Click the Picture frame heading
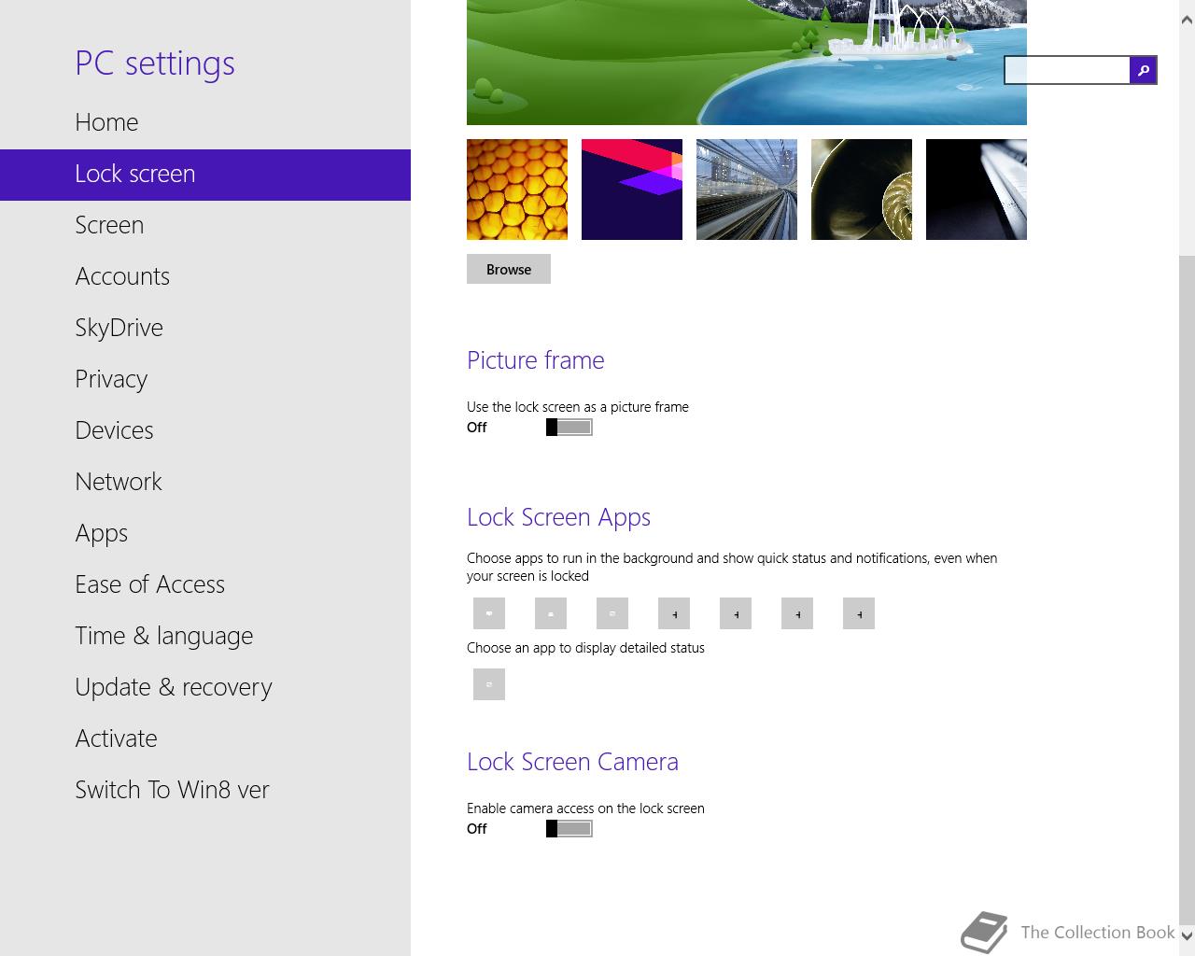The width and height of the screenshot is (1195, 956). click(x=536, y=360)
